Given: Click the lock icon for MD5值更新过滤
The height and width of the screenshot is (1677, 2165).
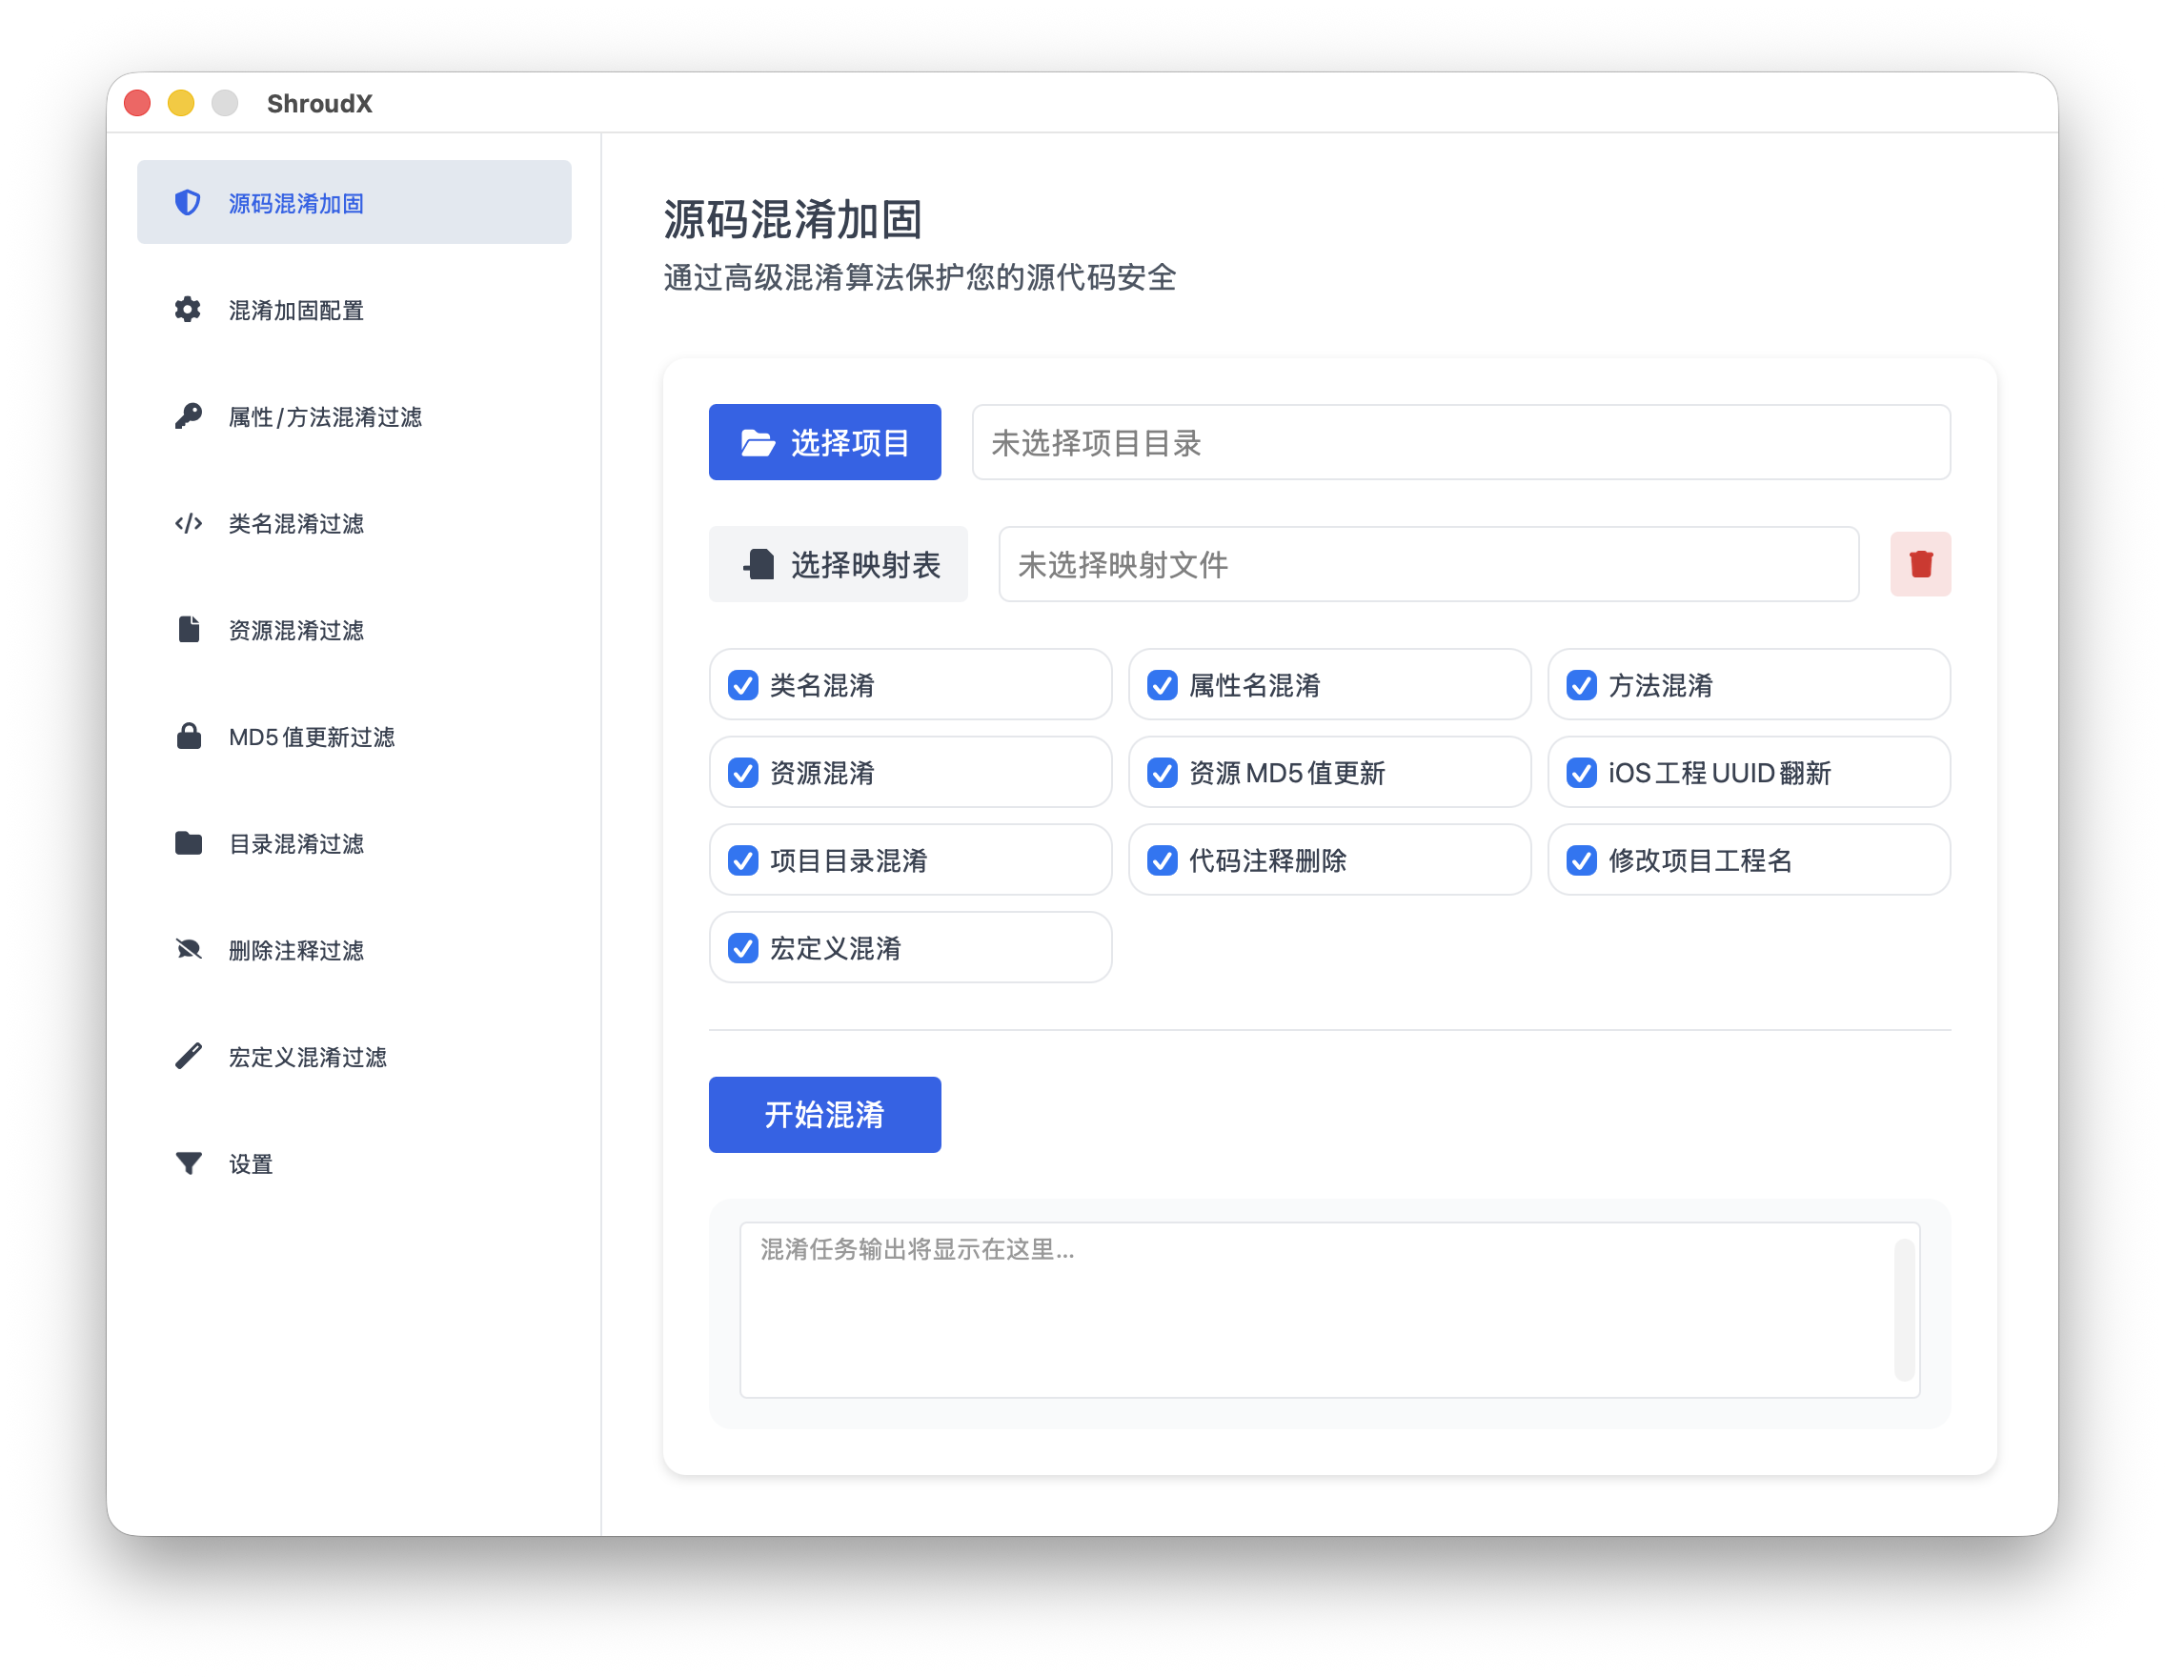Looking at the screenshot, I should pyautogui.click(x=189, y=737).
